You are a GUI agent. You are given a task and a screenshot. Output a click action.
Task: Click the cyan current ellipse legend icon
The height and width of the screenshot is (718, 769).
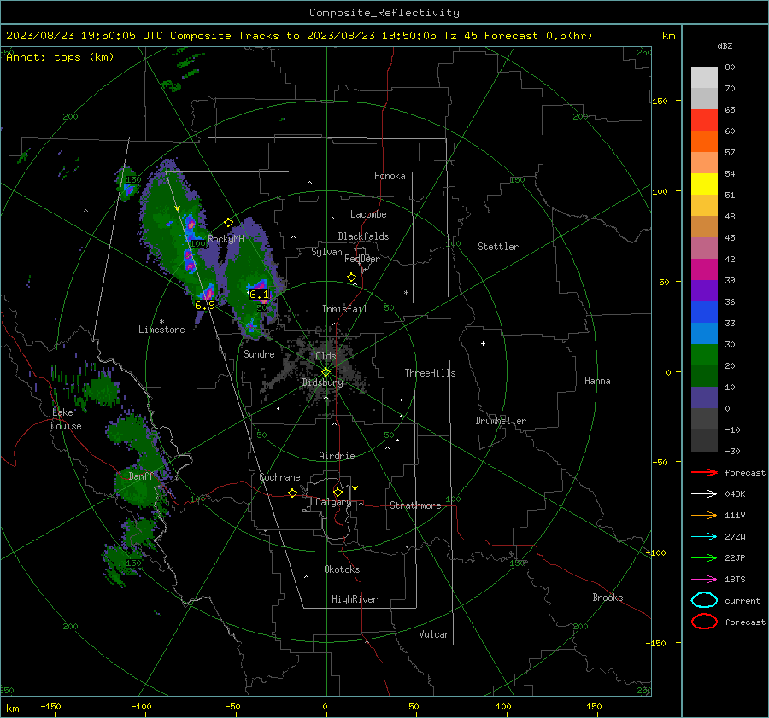[x=704, y=600]
